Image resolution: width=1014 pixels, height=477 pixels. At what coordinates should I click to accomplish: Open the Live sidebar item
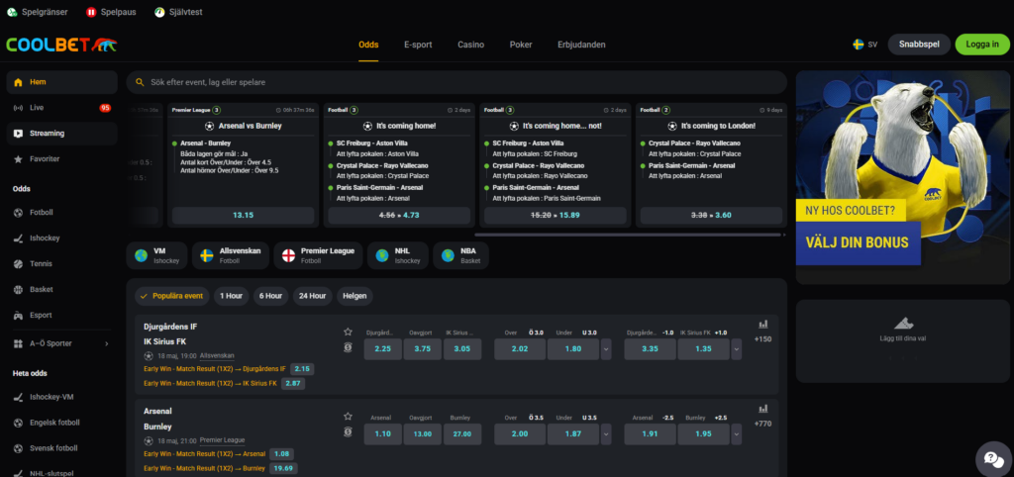pos(61,108)
